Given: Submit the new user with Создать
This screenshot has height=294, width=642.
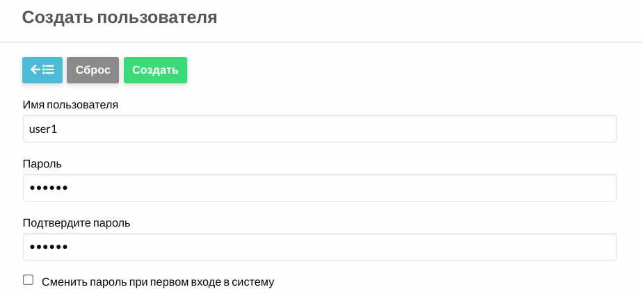Looking at the screenshot, I should click(155, 70).
